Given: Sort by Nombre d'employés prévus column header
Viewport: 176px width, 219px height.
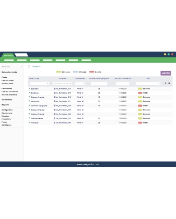Looking at the screenshot, I should (x=99, y=79).
